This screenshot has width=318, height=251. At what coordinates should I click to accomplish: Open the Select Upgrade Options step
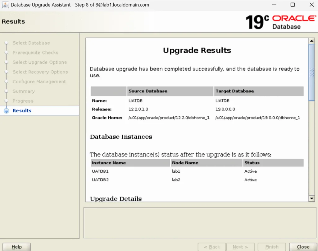coord(7,62)
